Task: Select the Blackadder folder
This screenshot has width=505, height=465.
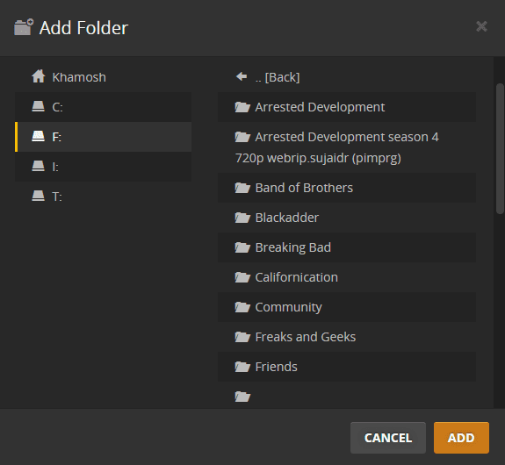Action: click(x=347, y=218)
